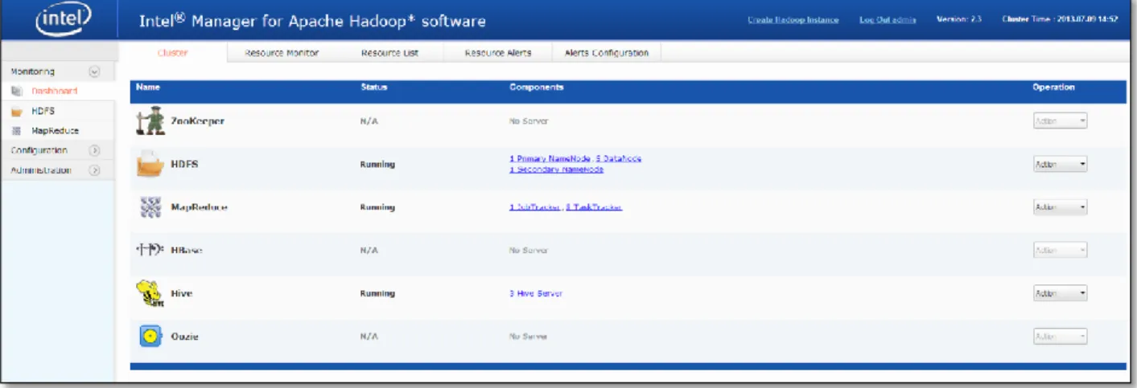Click the HDFS folder icon in table

[150, 165]
